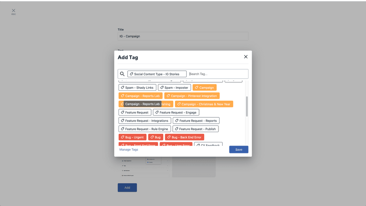Toggle the Bug - Back End Error tag

184,137
